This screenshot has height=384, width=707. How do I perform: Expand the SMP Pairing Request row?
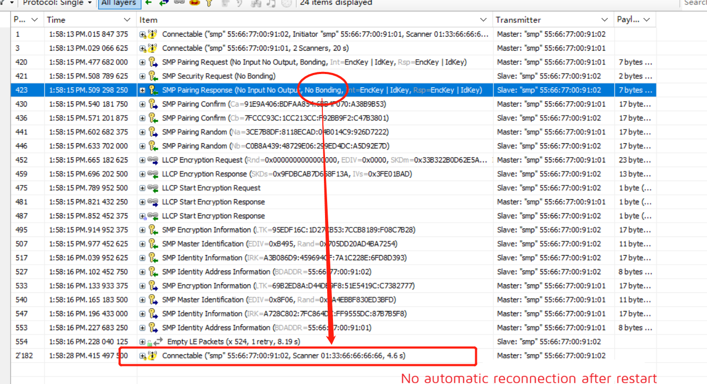[142, 62]
